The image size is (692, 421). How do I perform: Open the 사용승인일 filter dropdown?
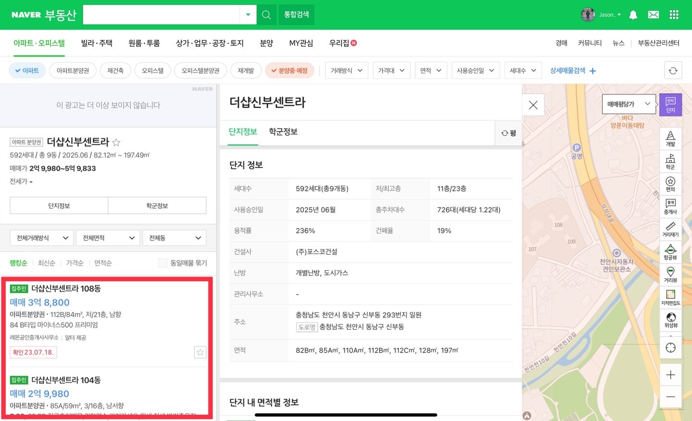pos(475,71)
